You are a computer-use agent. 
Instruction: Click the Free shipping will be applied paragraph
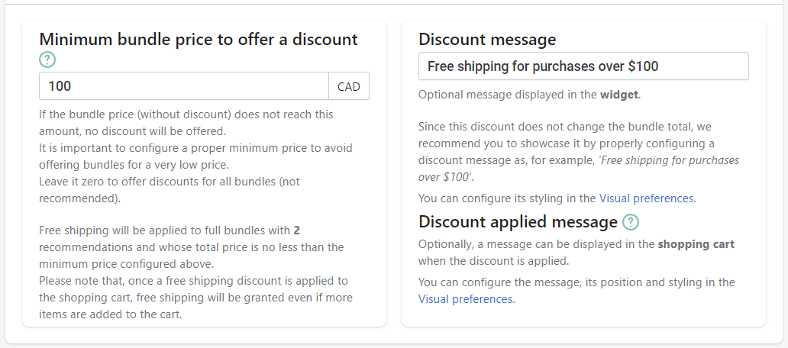192,247
